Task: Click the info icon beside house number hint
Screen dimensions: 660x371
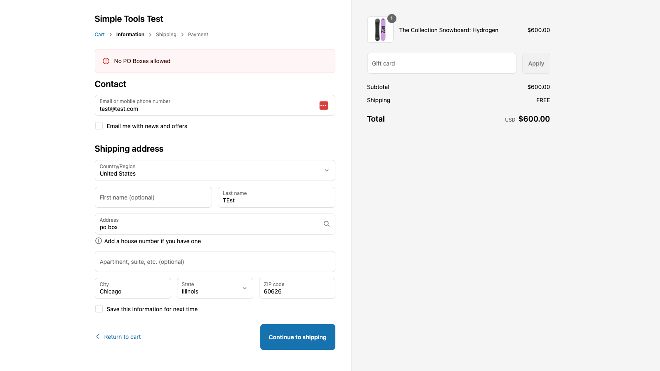Action: point(99,241)
